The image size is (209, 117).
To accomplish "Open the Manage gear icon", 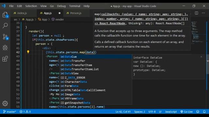I will pos(5,103).
